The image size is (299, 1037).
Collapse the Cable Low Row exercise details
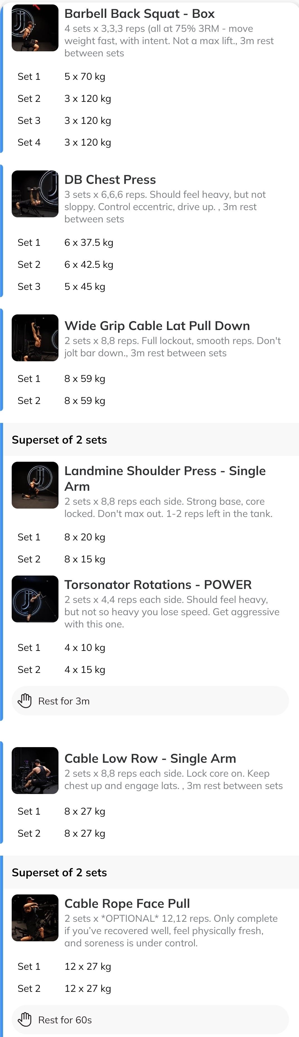click(x=150, y=758)
